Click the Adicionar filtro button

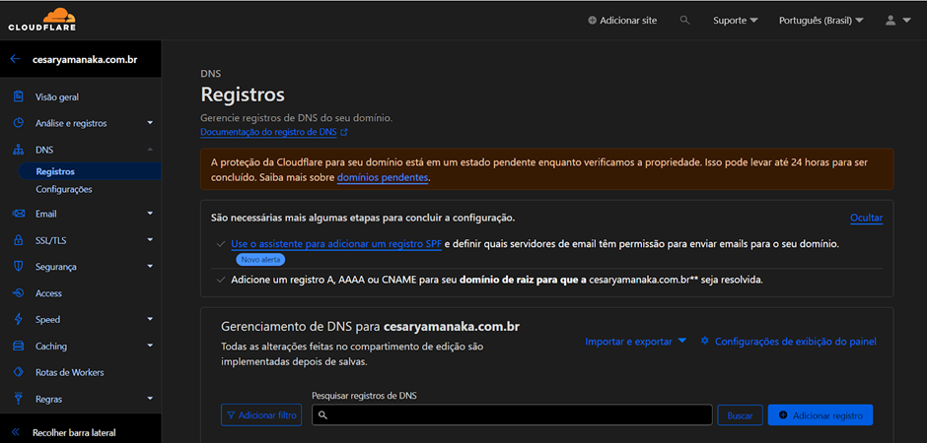point(261,414)
